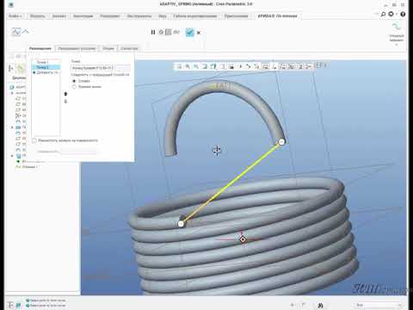
Task: Switch to the Анализ ribbon tab
Action: click(59, 16)
